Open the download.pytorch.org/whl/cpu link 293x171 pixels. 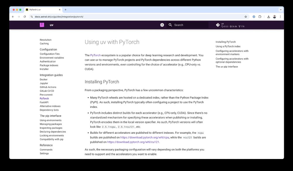145,137
